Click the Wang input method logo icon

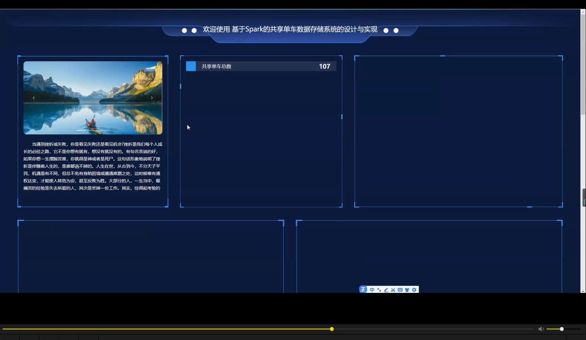363,289
